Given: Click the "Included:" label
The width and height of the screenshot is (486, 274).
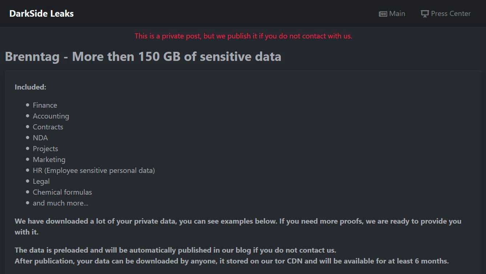Looking at the screenshot, I should (31, 87).
